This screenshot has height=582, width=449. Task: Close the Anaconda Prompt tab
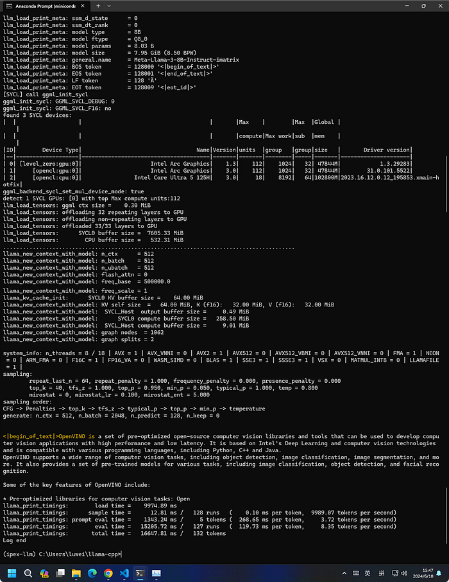83,6
